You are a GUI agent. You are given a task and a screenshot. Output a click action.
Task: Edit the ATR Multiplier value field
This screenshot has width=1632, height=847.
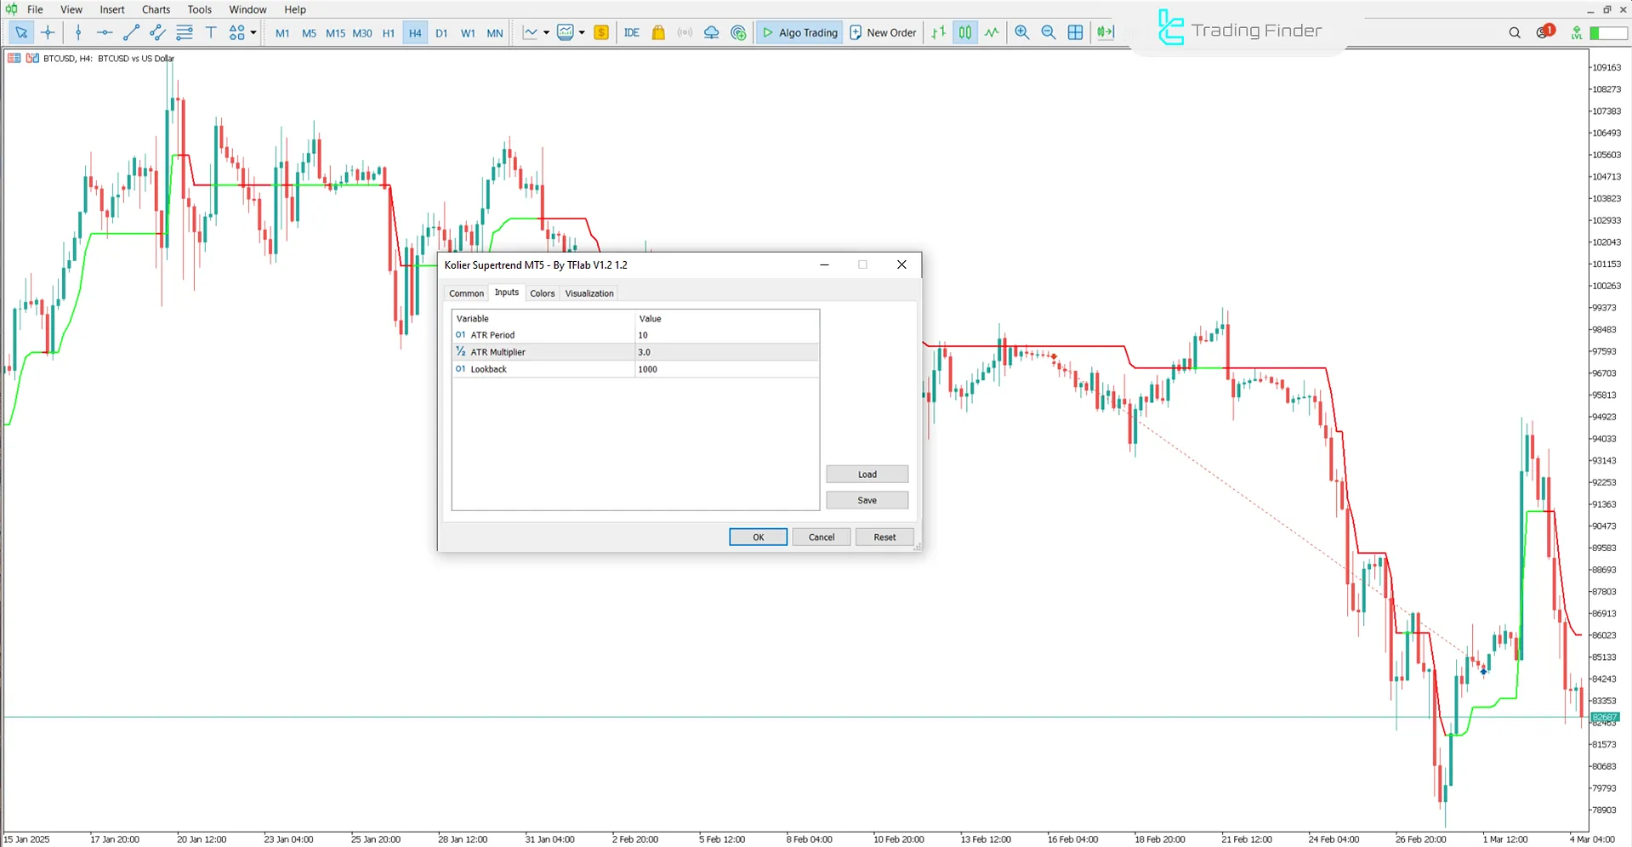click(x=727, y=351)
